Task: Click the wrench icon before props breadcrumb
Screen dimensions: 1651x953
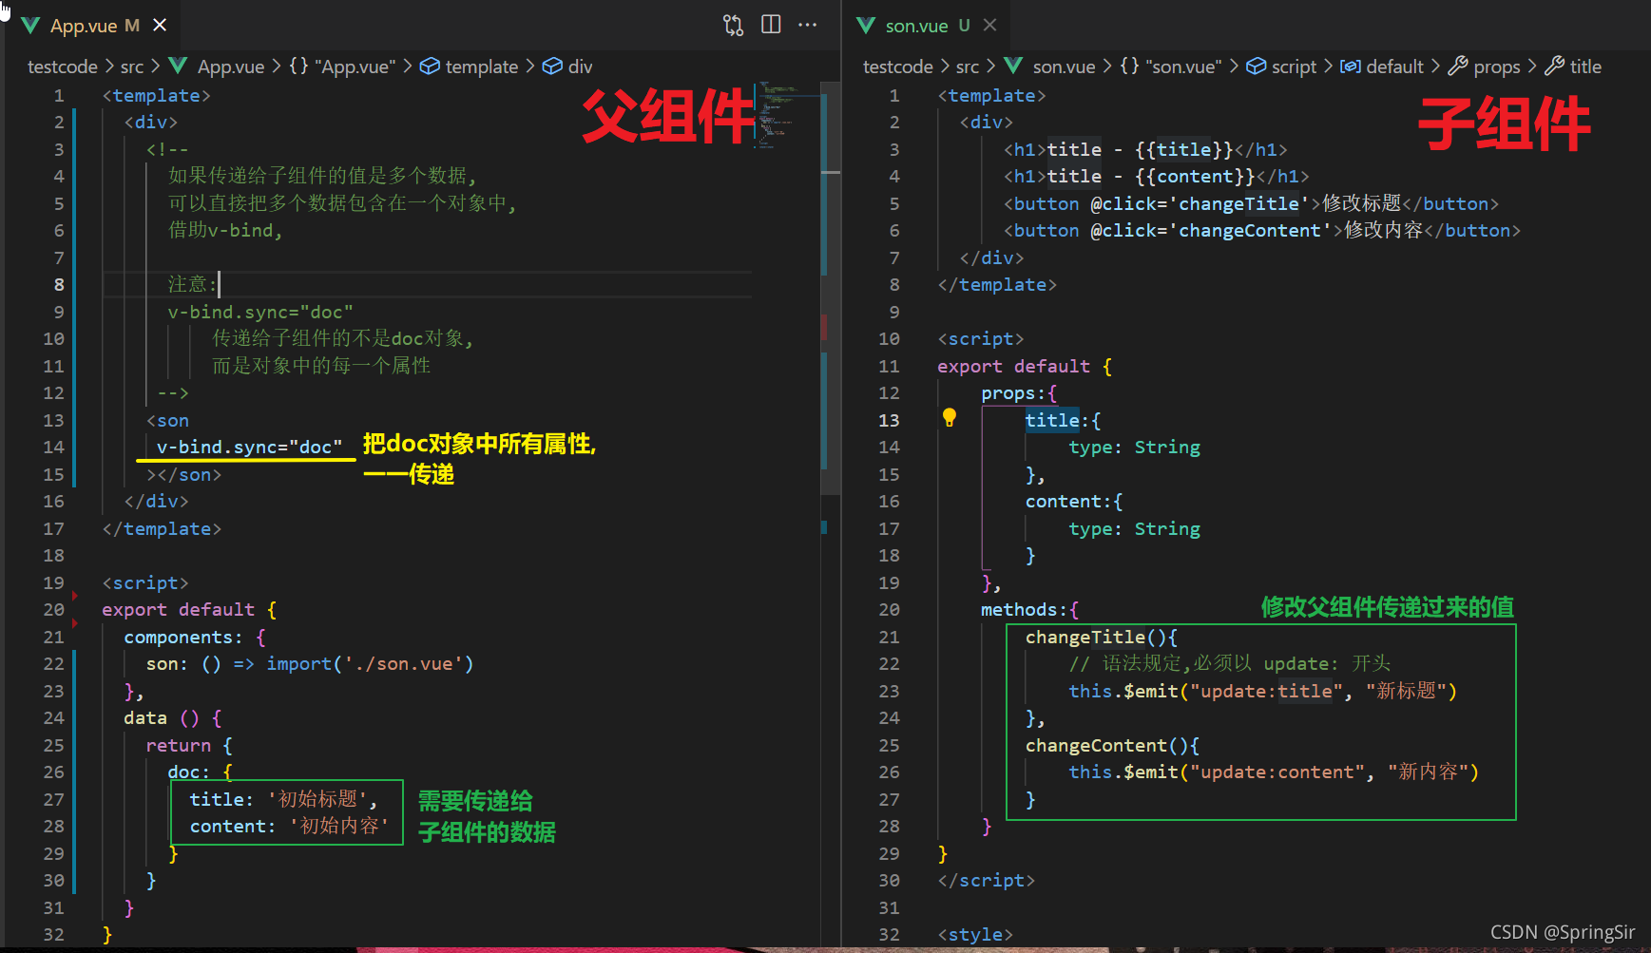Action: (x=1458, y=67)
